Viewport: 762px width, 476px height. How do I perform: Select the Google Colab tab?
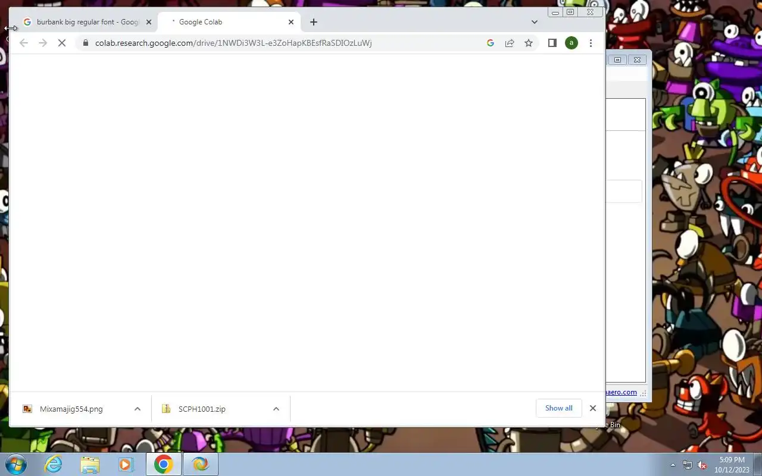click(228, 22)
